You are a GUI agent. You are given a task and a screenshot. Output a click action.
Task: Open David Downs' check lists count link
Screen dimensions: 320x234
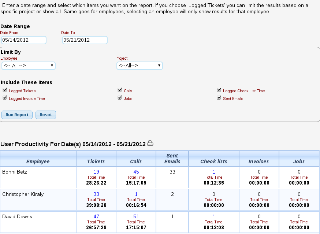(214, 216)
